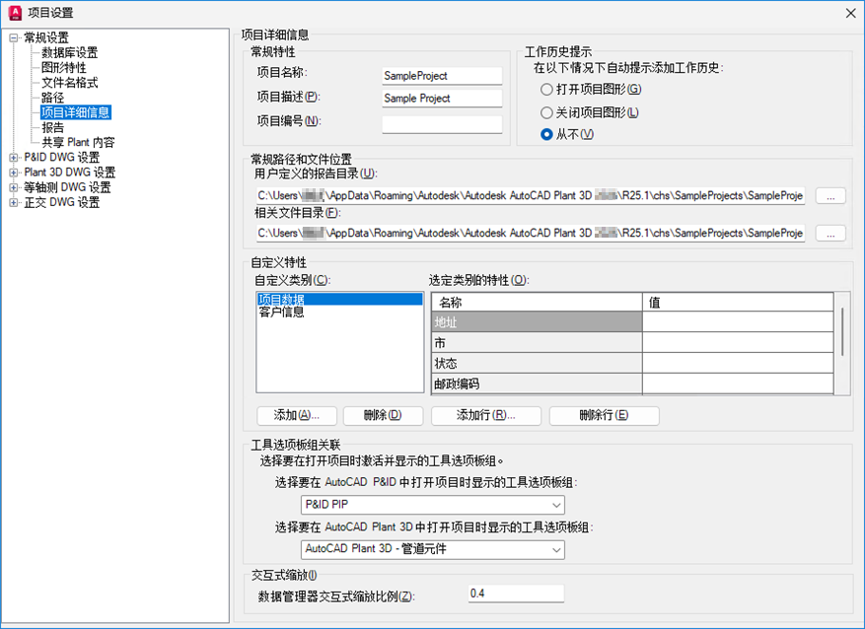Click the AutoCAD Plant 3D title bar icon
865x629 pixels.
(16, 12)
